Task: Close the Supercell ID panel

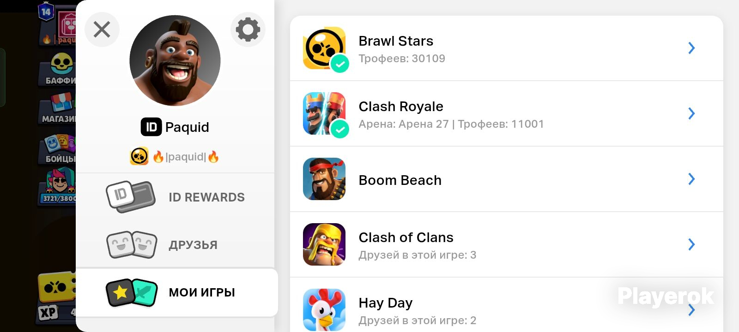Action: [x=102, y=30]
